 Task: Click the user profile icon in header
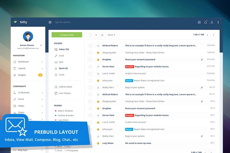tap(212, 22)
